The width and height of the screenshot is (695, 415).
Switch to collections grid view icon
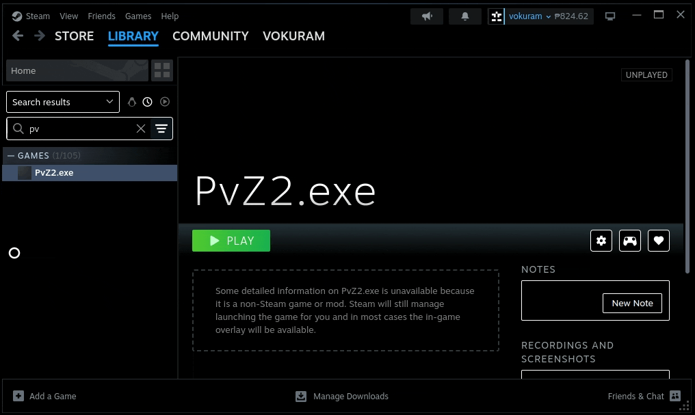coord(162,70)
